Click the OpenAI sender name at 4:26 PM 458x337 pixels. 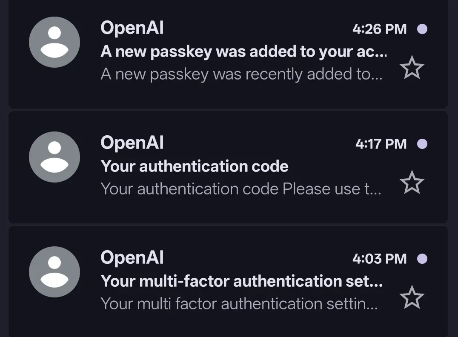coord(132,28)
